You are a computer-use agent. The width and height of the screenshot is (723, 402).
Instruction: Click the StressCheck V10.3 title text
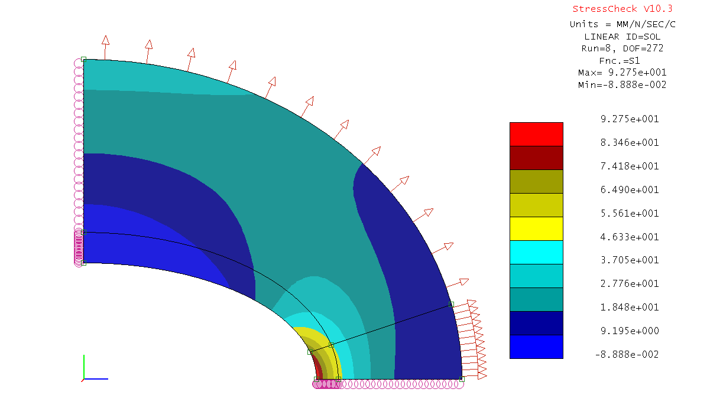click(x=622, y=9)
